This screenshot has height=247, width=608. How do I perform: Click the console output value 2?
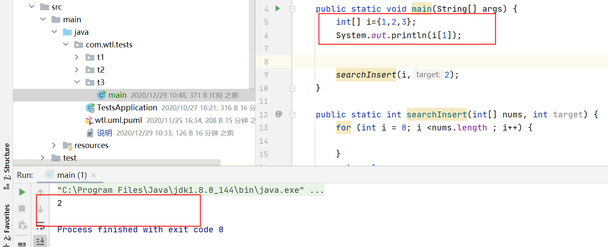(60, 203)
